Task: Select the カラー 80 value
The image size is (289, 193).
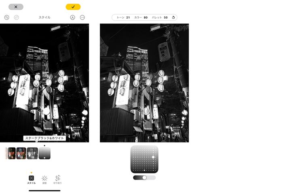Action: tap(141, 17)
